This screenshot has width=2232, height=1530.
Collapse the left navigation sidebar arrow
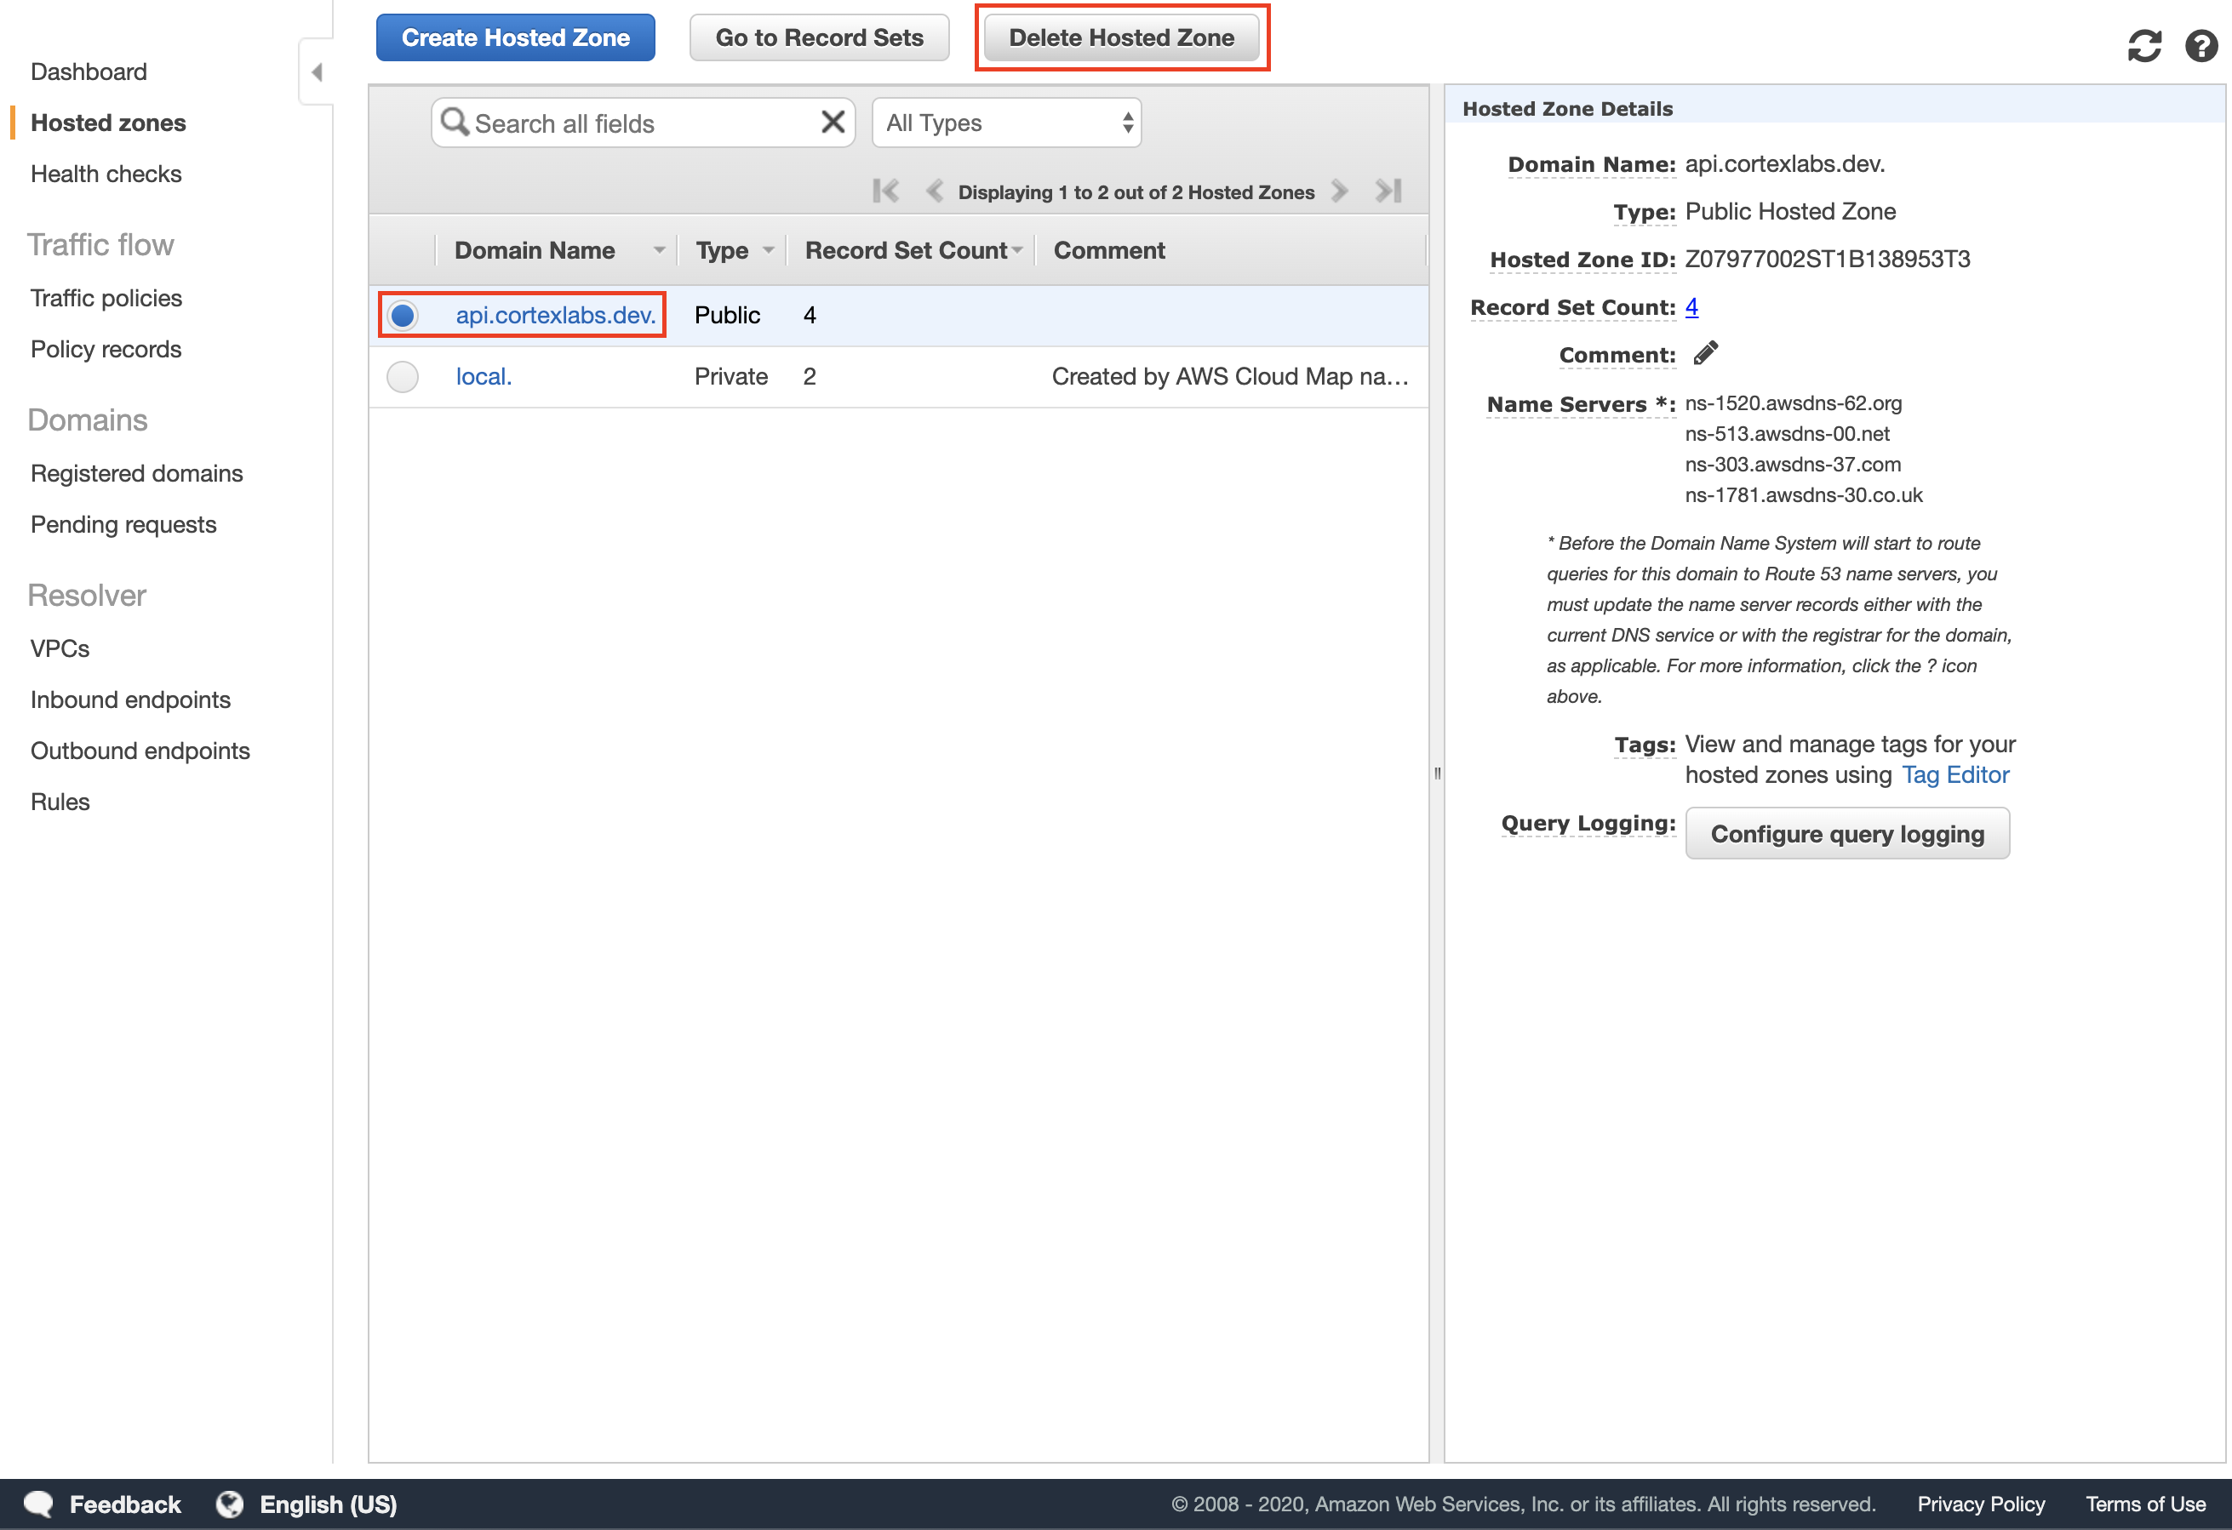pos(316,72)
